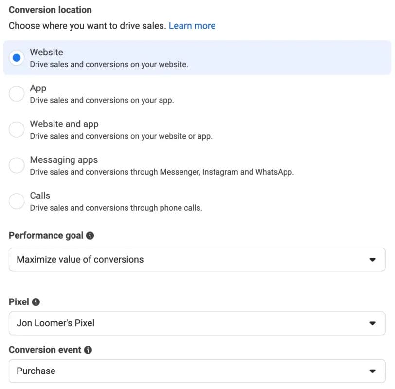Click the highlighted Website option card

(195, 57)
